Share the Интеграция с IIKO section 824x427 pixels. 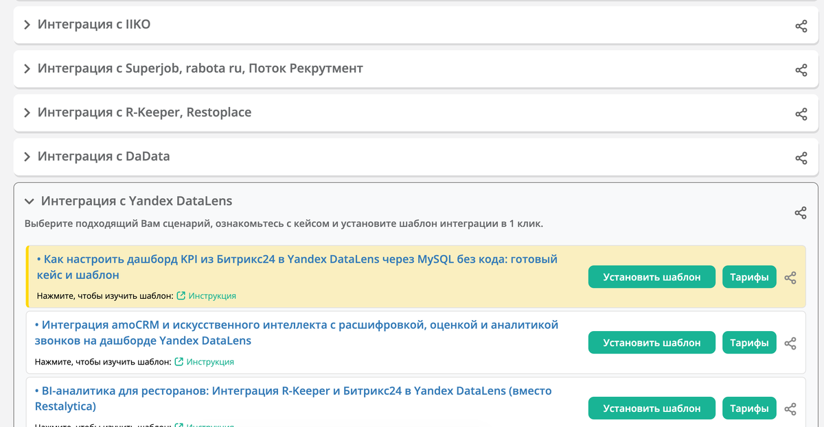[801, 26]
